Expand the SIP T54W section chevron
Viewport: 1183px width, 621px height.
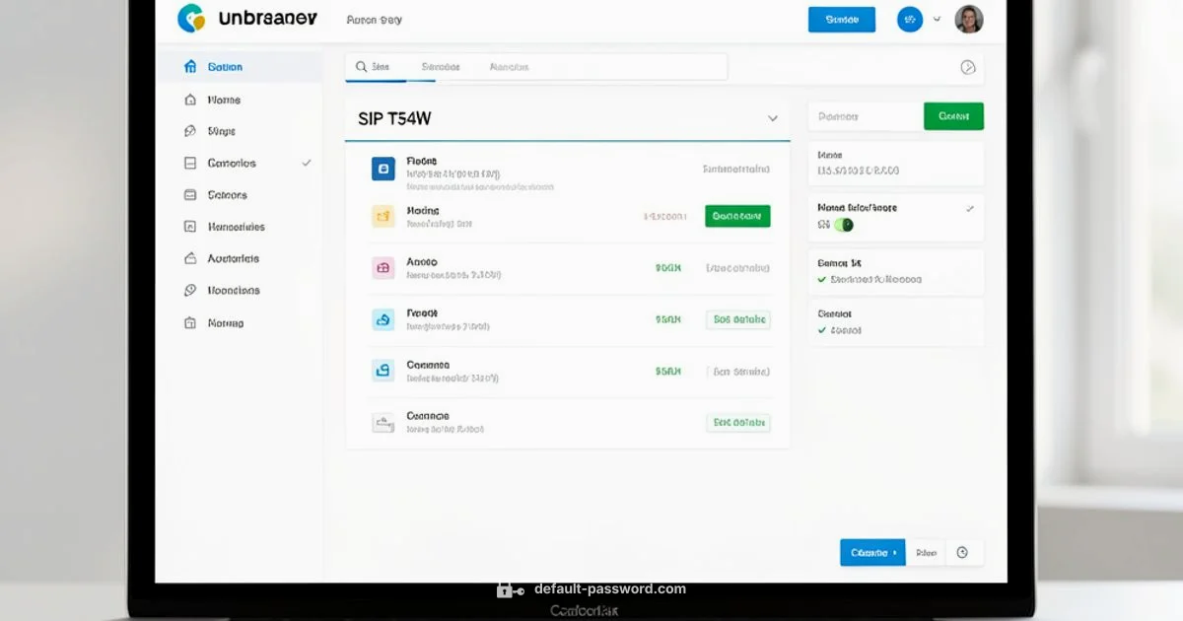tap(773, 118)
